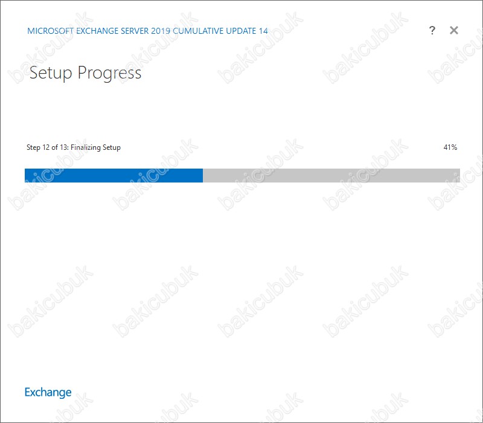Click the Exchange logo text
This screenshot has width=483, height=423.
tap(48, 392)
